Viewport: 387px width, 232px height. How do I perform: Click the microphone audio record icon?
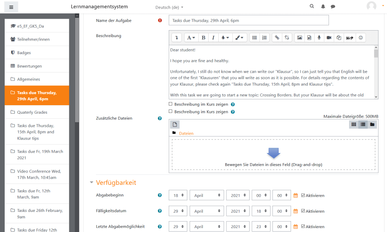point(319,38)
